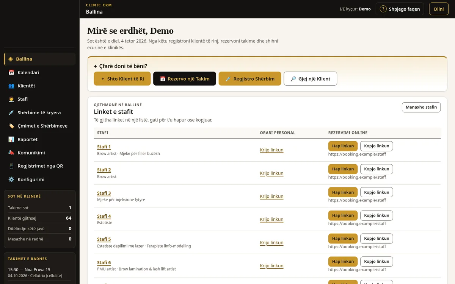Open the Stafi 6 link
455x284 pixels.
(104, 262)
